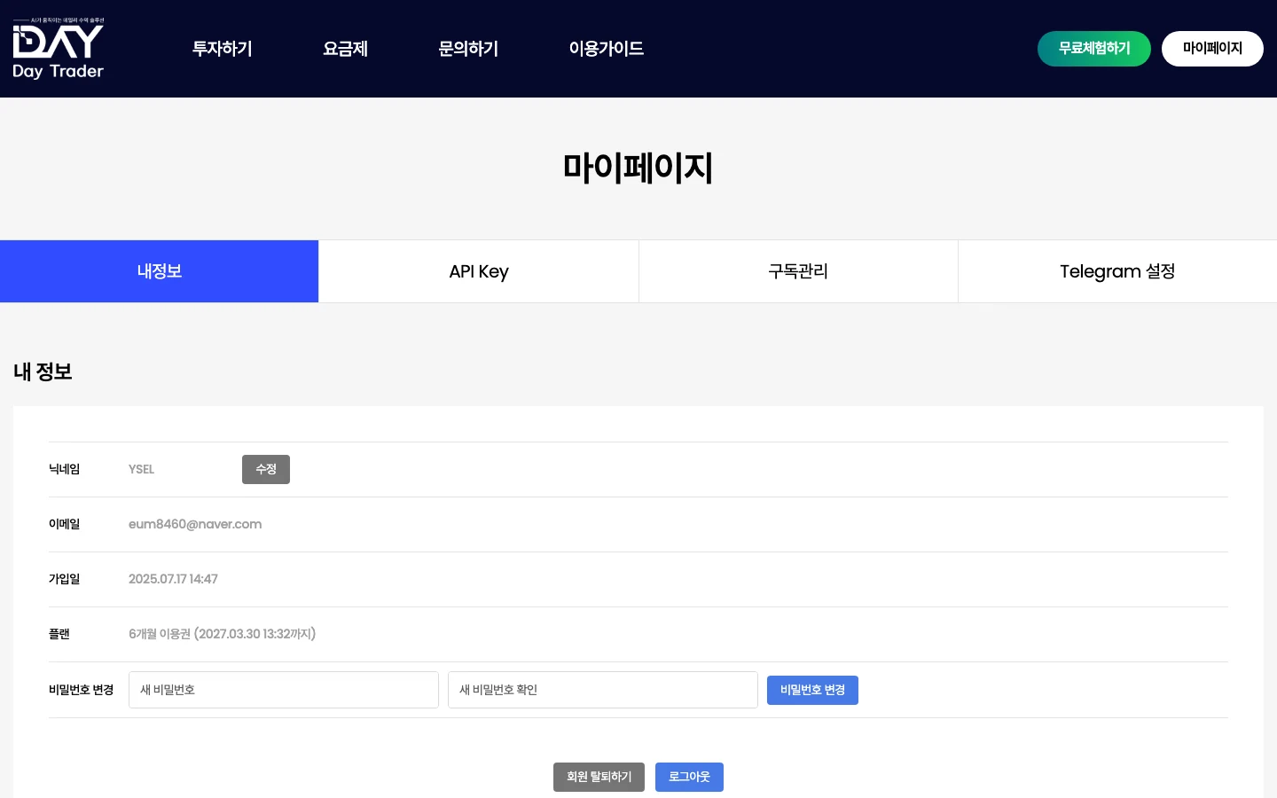The image size is (1277, 798).
Task: Switch to the Telegram 설정 tab
Action: pyautogui.click(x=1117, y=271)
